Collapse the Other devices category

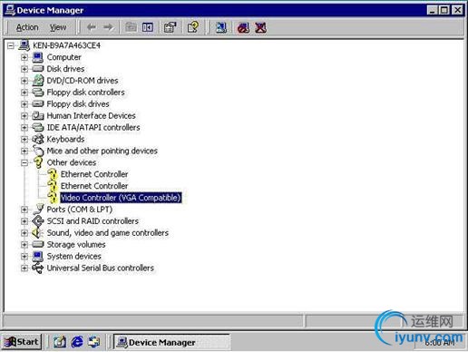[24, 162]
